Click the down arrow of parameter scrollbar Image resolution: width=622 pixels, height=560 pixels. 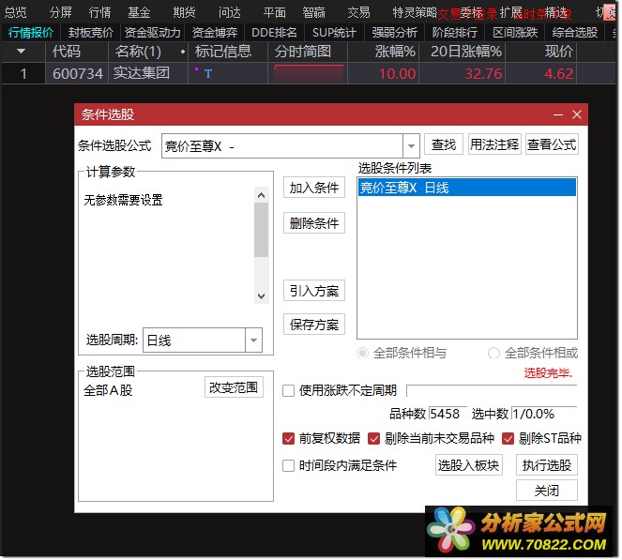click(x=261, y=295)
